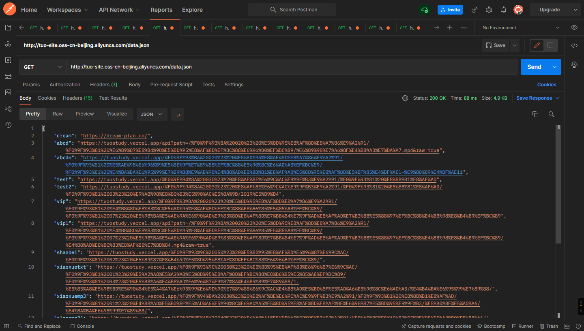
Task: Click the Invite button
Action: pyautogui.click(x=450, y=10)
